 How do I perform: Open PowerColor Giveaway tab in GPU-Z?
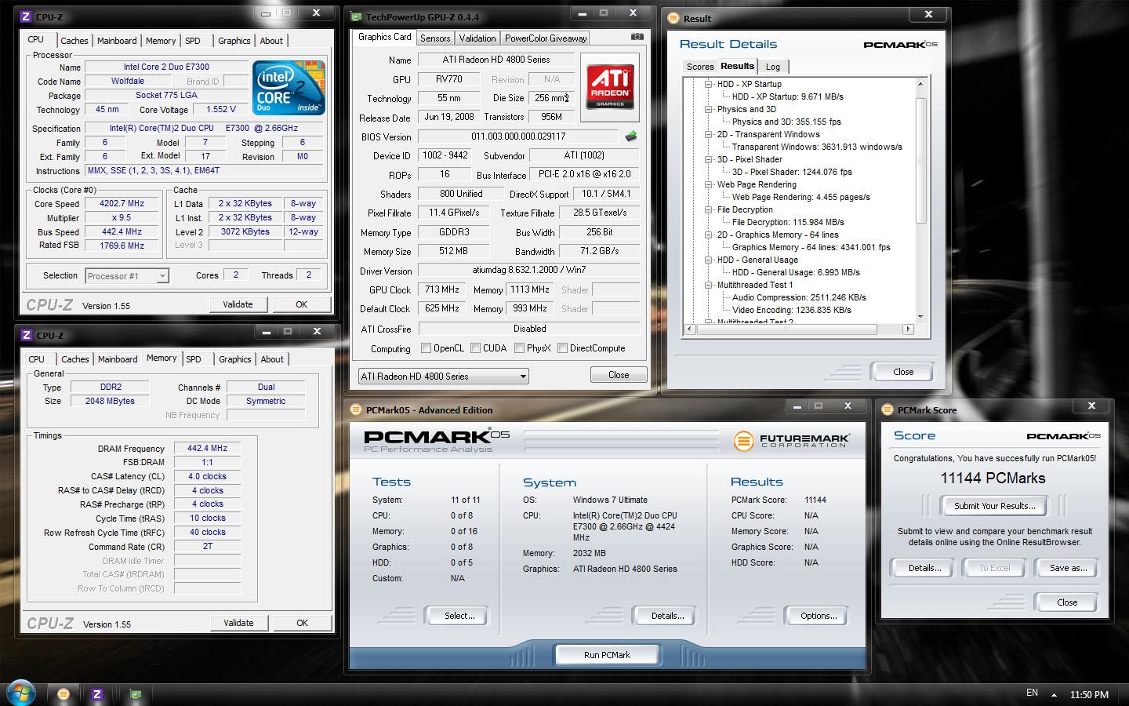click(x=546, y=38)
